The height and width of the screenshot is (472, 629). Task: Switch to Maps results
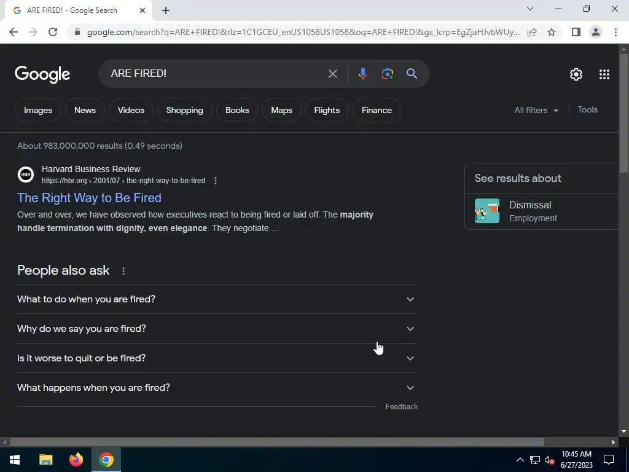[x=281, y=110]
